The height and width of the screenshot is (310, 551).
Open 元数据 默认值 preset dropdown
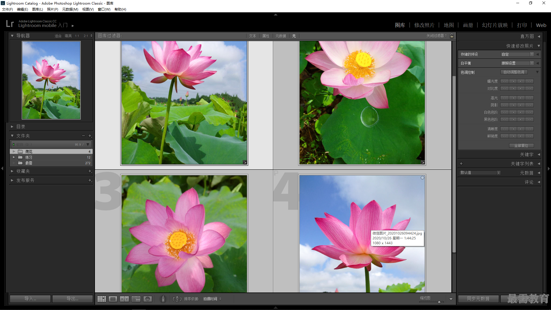[480, 173]
